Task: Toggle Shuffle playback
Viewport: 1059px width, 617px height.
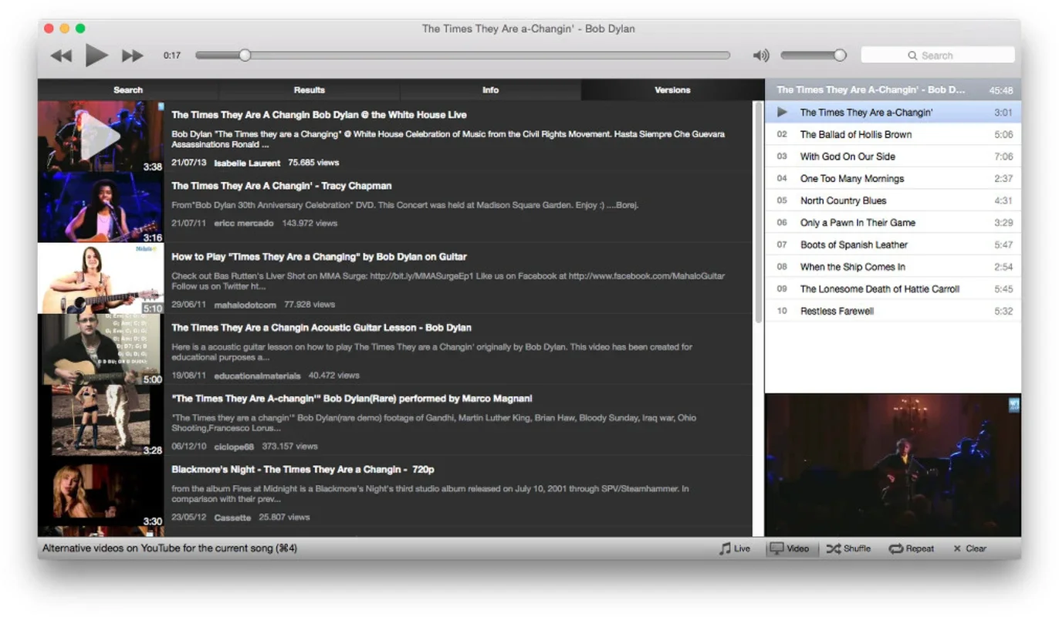Action: (x=848, y=548)
